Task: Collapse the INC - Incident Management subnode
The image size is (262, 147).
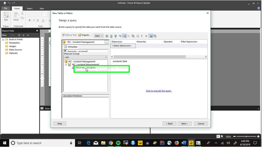Action: coord(66,65)
